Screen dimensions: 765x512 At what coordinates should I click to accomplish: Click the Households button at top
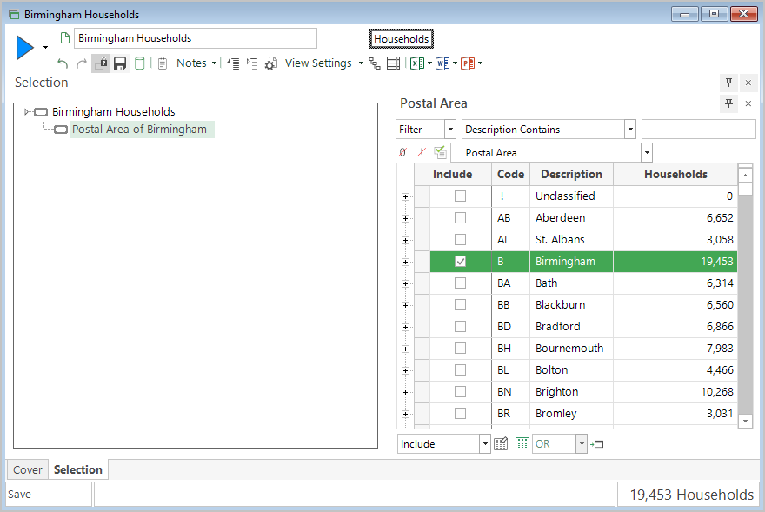tap(401, 39)
